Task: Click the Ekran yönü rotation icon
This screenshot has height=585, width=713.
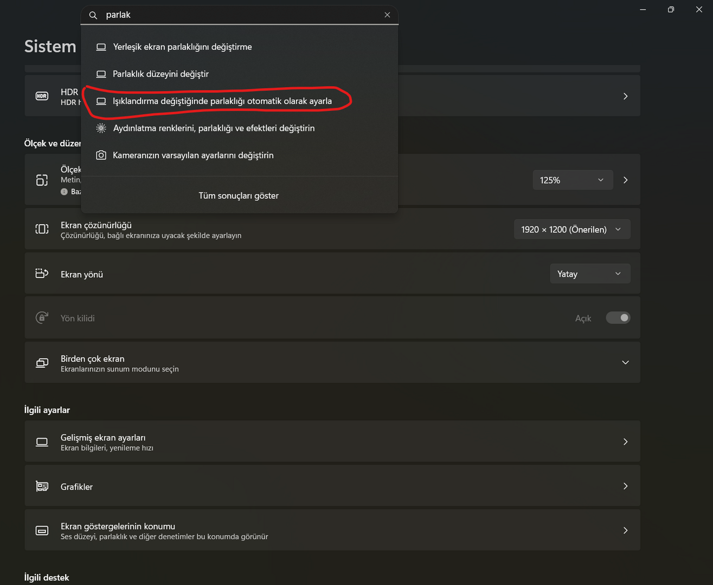Action: [x=42, y=274]
